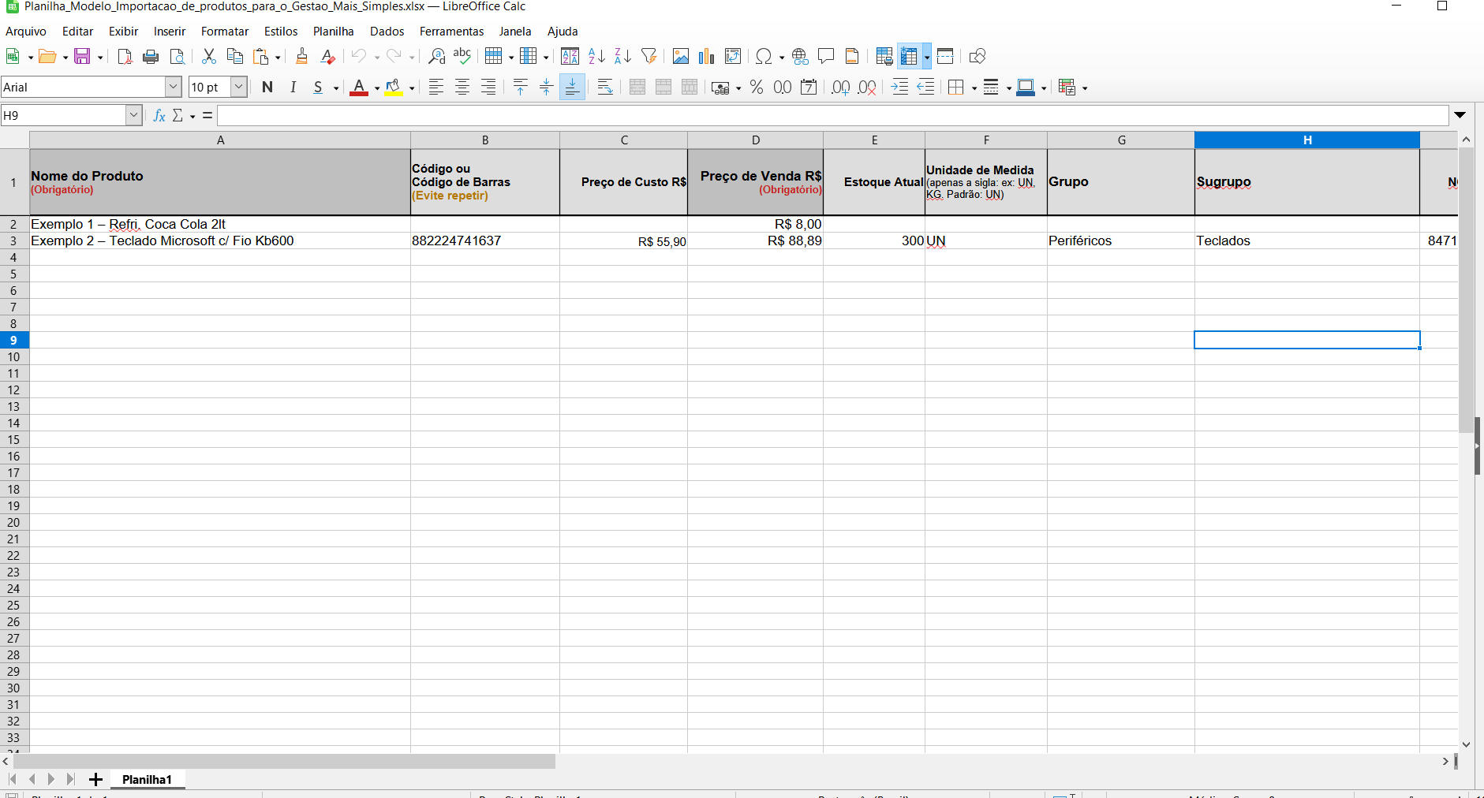Open the font name dropdown
This screenshot has height=798, width=1484.
(173, 88)
